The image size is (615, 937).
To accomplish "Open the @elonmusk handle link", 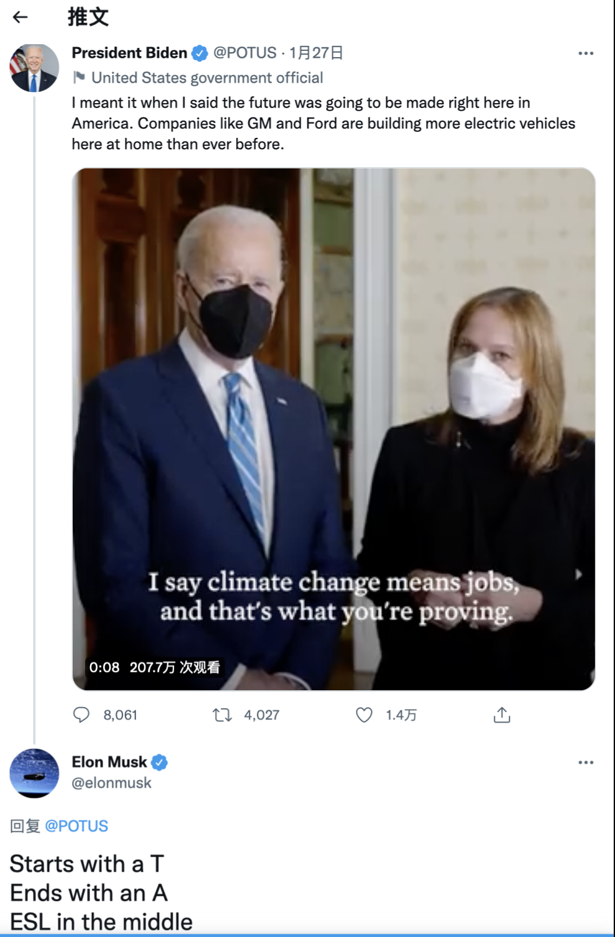I will [x=112, y=783].
